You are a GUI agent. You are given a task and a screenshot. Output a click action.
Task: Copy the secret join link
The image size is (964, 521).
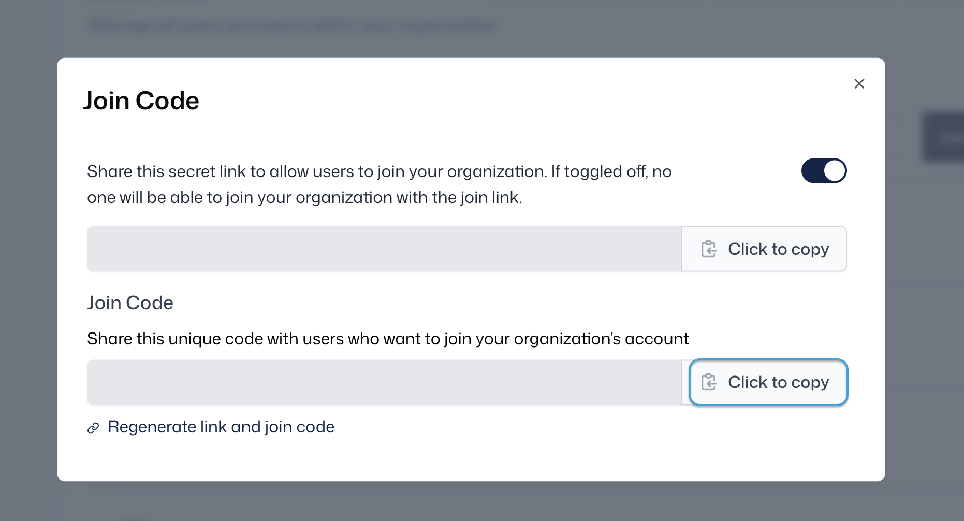tap(764, 249)
